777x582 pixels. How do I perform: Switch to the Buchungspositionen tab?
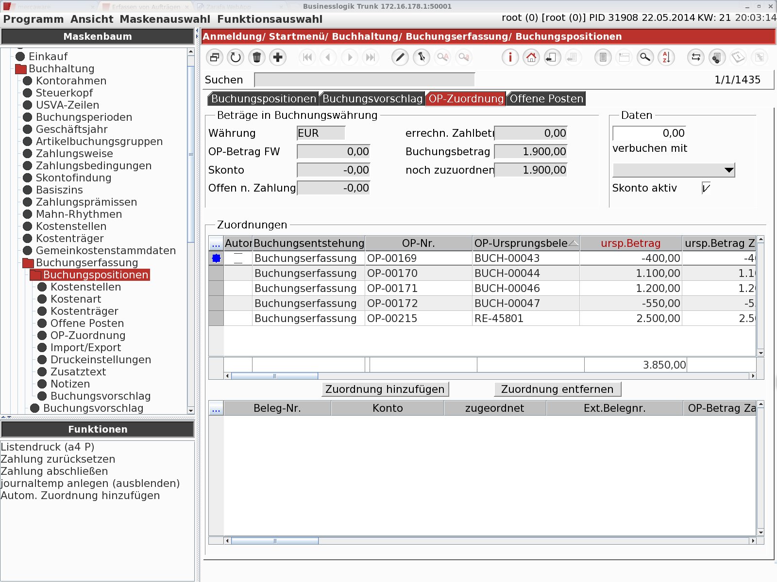263,99
